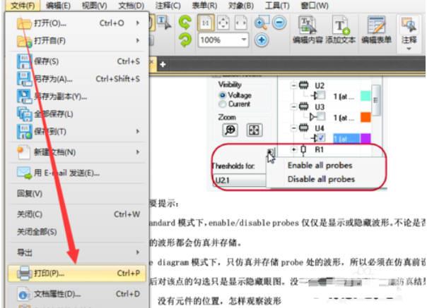Choose 回复(V) in File menu
Image resolution: width=427 pixels, height=308 pixels.
[x=78, y=194]
